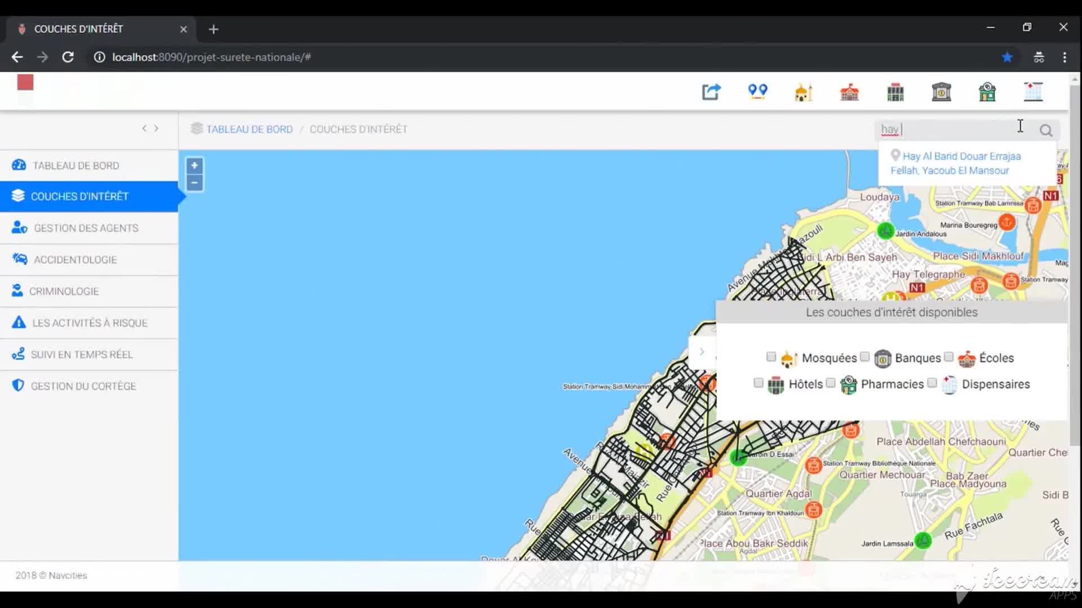Screen dimensions: 1082x608
Task: Open Les Activités à Risque menu item
Action: point(89,323)
